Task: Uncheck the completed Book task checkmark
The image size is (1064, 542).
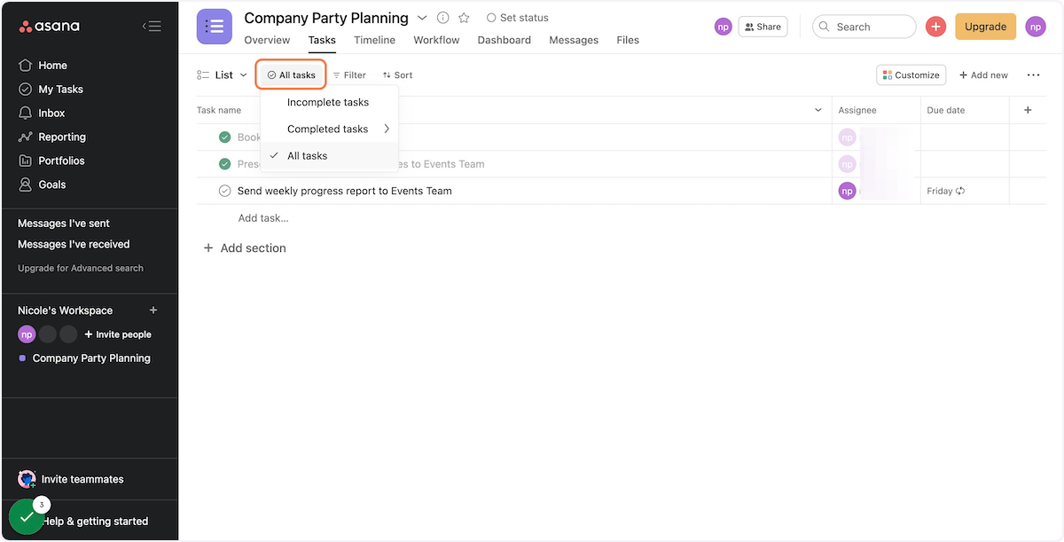Action: click(225, 137)
